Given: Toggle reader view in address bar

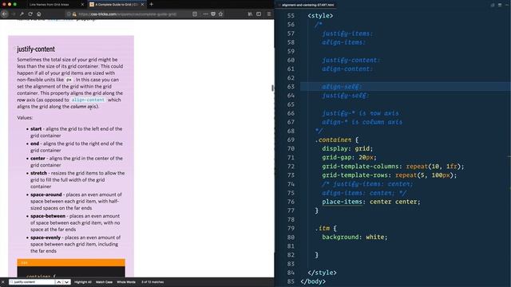Looking at the screenshot, I should coord(195,14).
